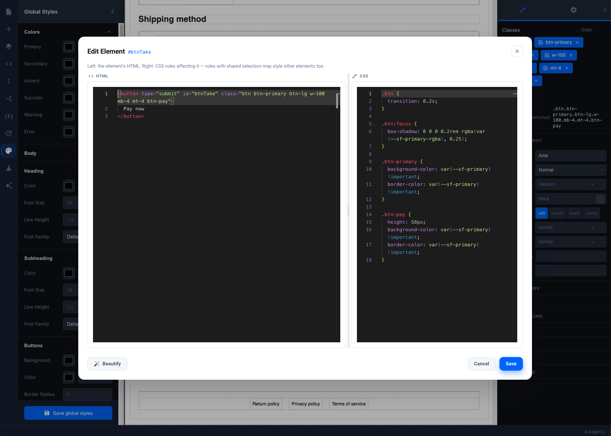Screen dimensions: 611x436
Task: Click Save global styles button
Action: pyautogui.click(x=68, y=413)
